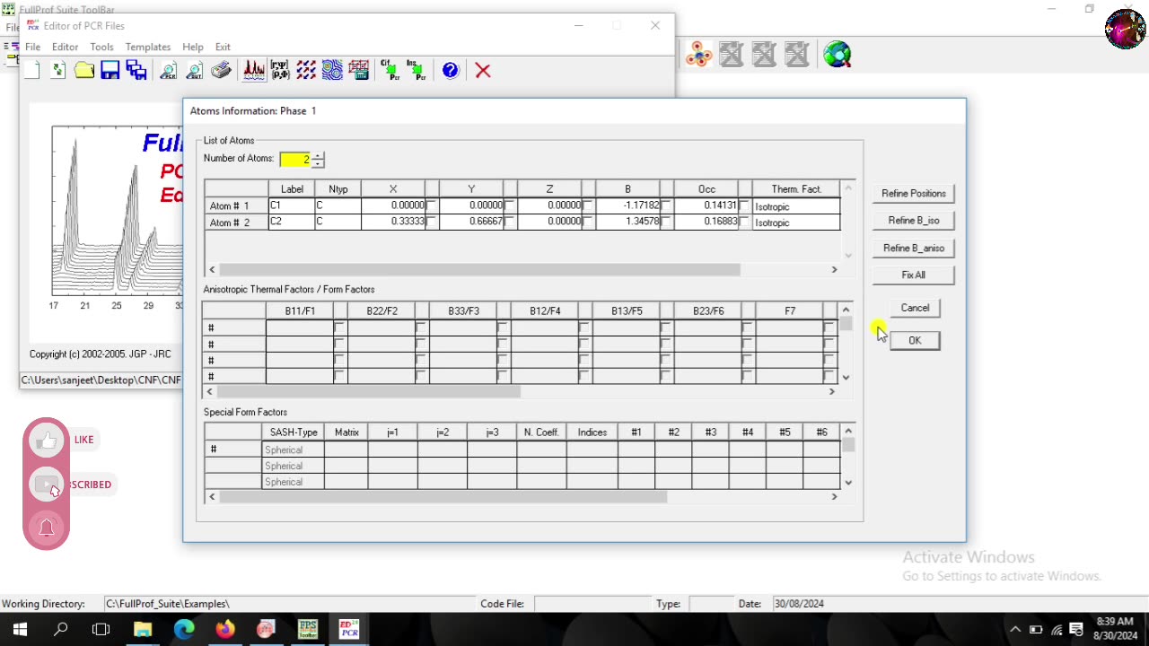Click the anisotropic factors horizontal scrollbar
Screen dimensions: 1149x646
(369, 391)
